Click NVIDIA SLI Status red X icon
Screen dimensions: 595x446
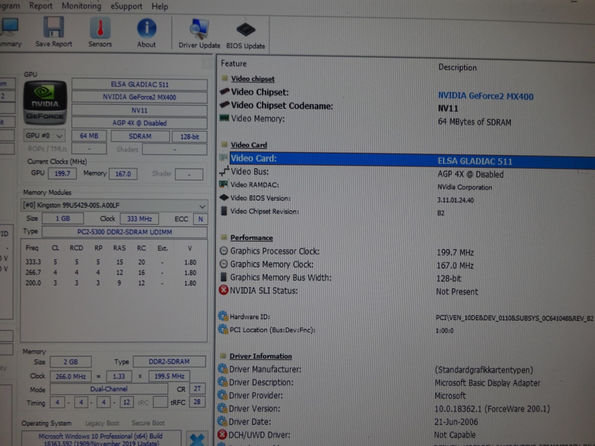coord(223,290)
